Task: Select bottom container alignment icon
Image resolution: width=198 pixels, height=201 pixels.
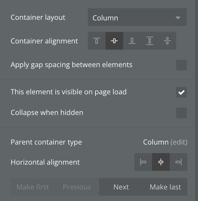Action: click(x=132, y=41)
